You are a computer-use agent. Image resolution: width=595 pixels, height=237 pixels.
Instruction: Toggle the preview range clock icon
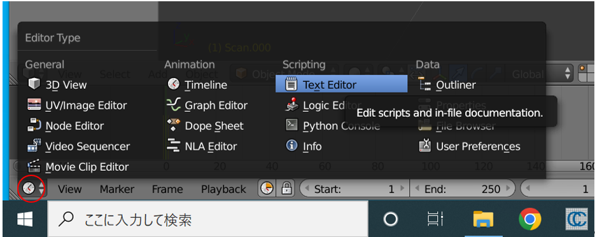pos(267,188)
